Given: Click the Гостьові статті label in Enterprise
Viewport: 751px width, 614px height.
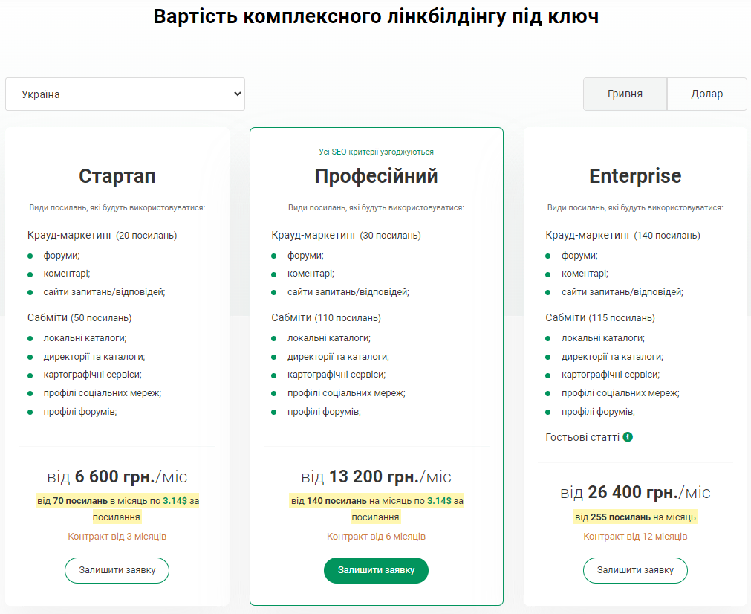Looking at the screenshot, I should tap(582, 437).
